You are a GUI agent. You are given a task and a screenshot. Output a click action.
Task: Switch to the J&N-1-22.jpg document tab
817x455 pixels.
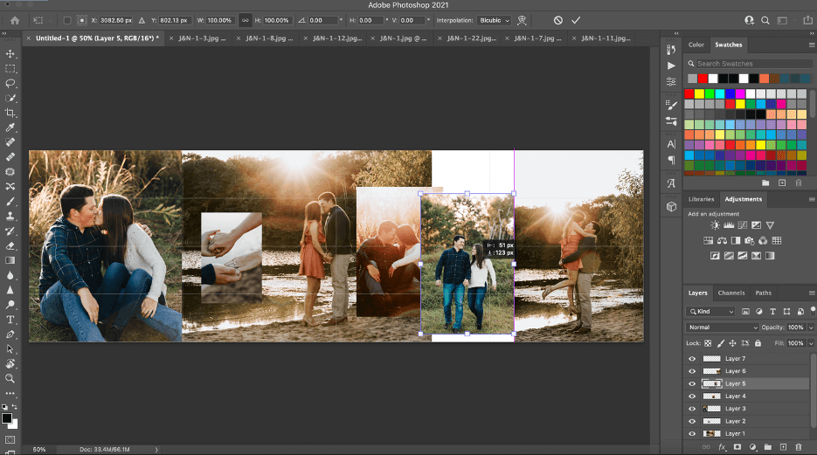[x=472, y=38]
